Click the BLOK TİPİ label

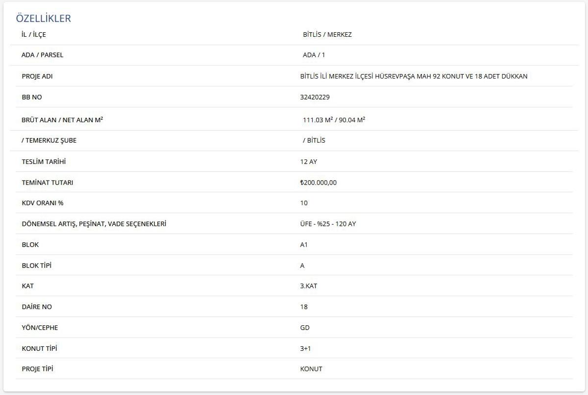click(x=37, y=265)
